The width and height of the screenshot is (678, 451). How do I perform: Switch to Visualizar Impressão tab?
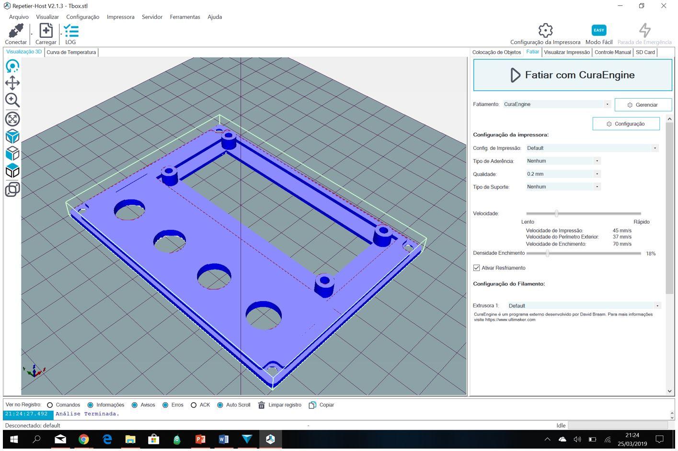(x=567, y=52)
